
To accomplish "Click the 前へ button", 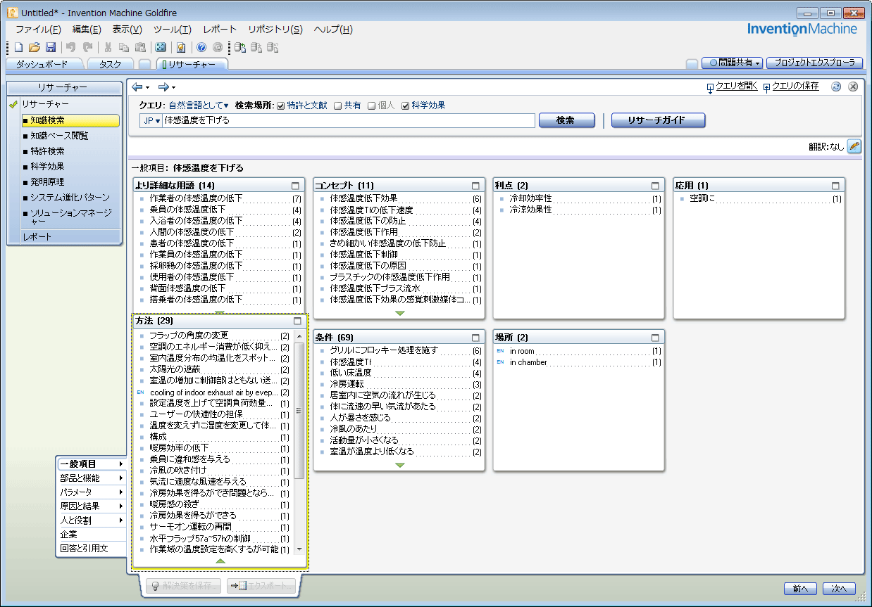I will click(800, 589).
